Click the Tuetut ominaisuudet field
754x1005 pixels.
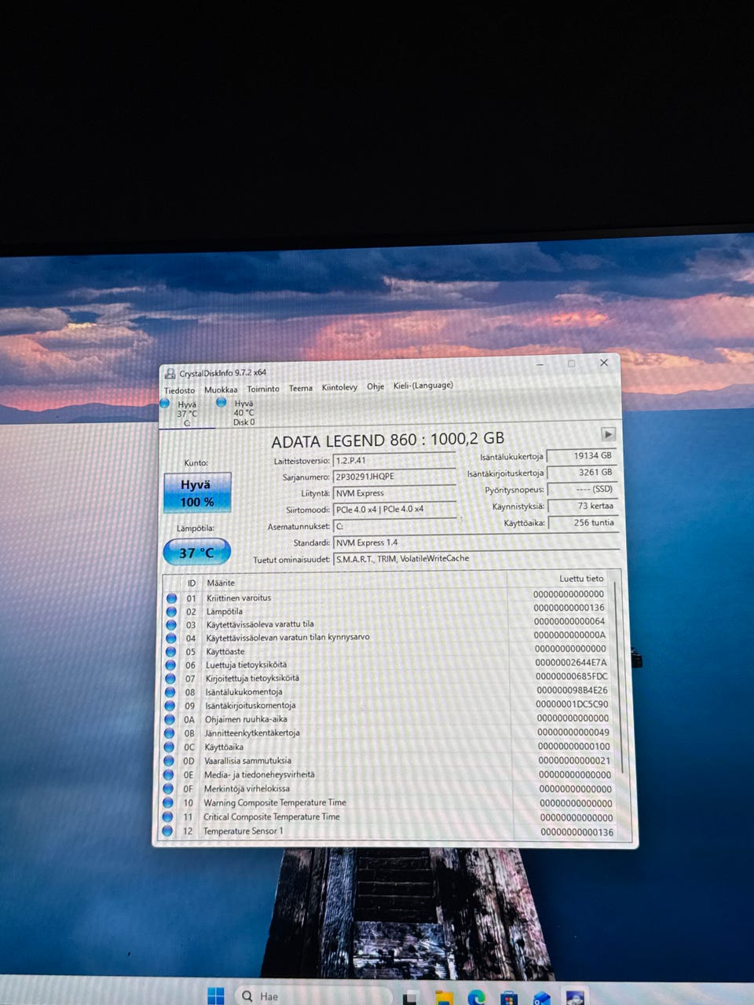476,559
